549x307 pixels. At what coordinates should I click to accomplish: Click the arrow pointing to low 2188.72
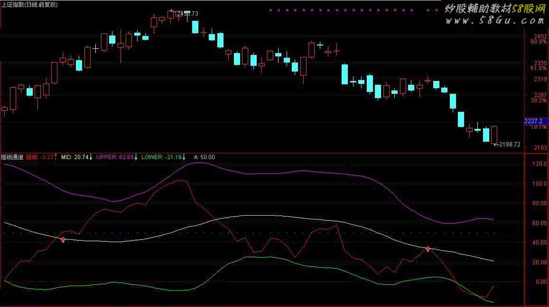[x=496, y=144]
